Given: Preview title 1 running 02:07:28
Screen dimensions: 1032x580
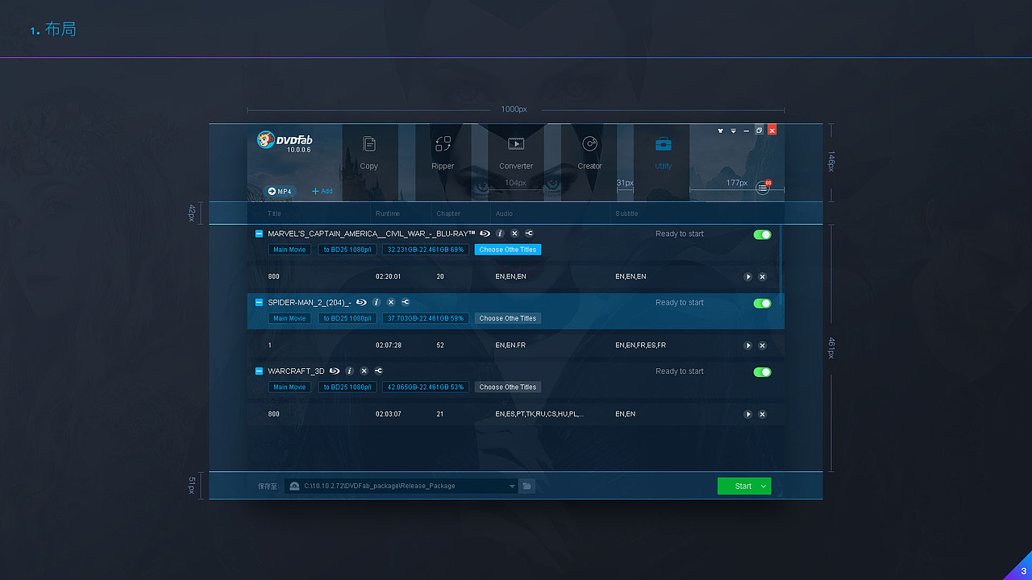Looking at the screenshot, I should tap(748, 346).
